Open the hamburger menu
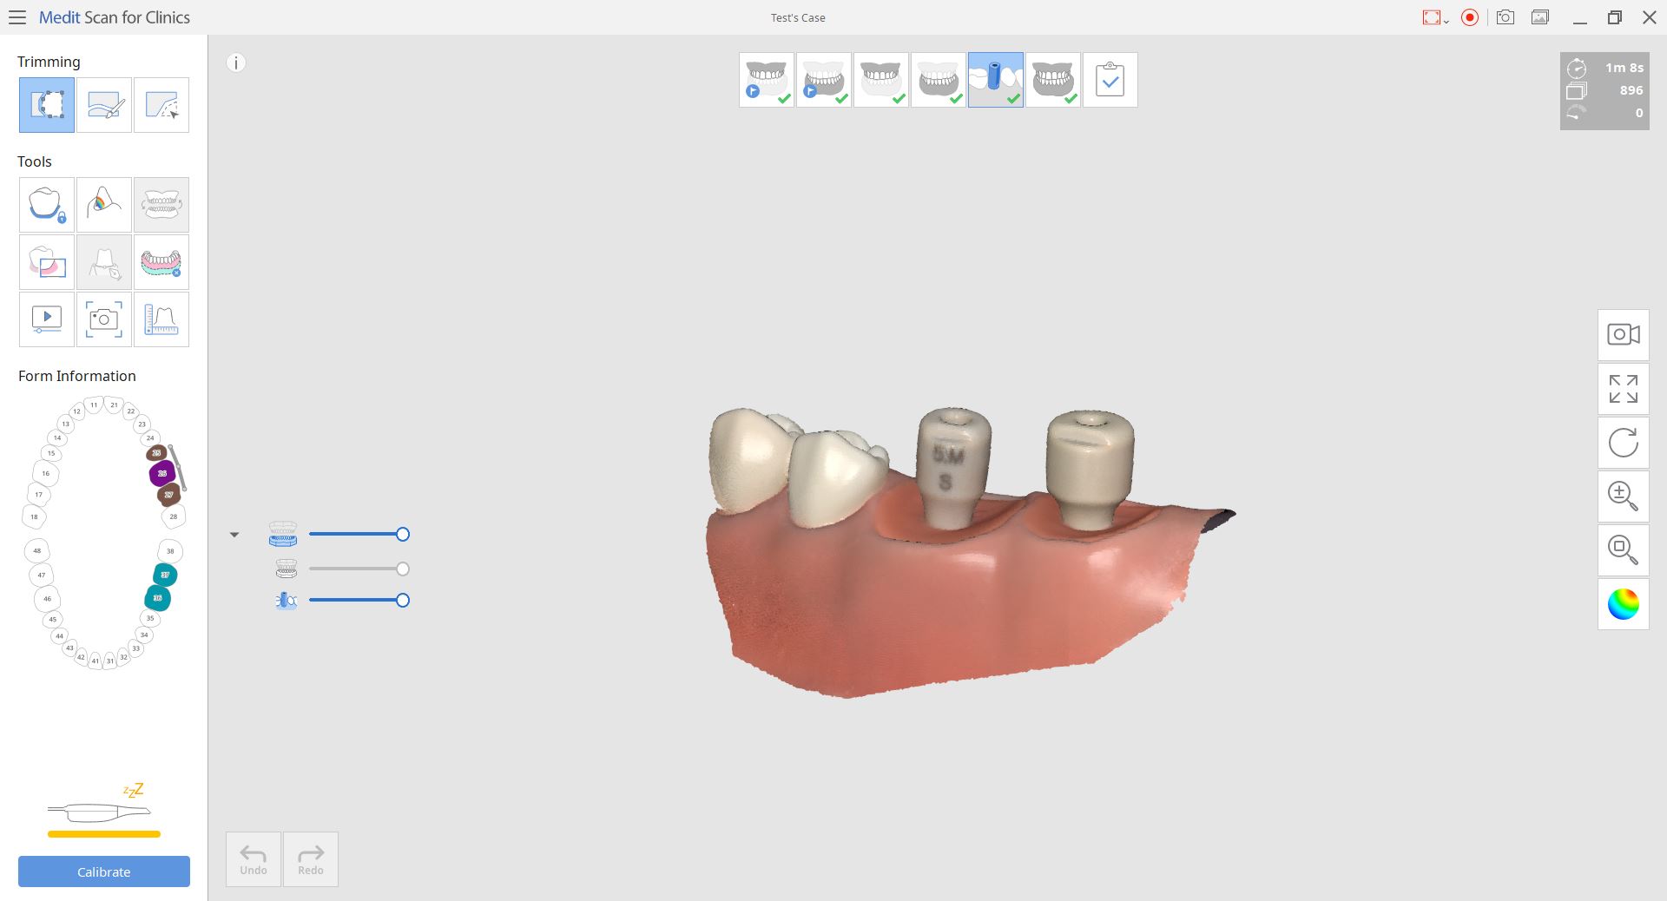This screenshot has width=1667, height=901. coord(17,17)
